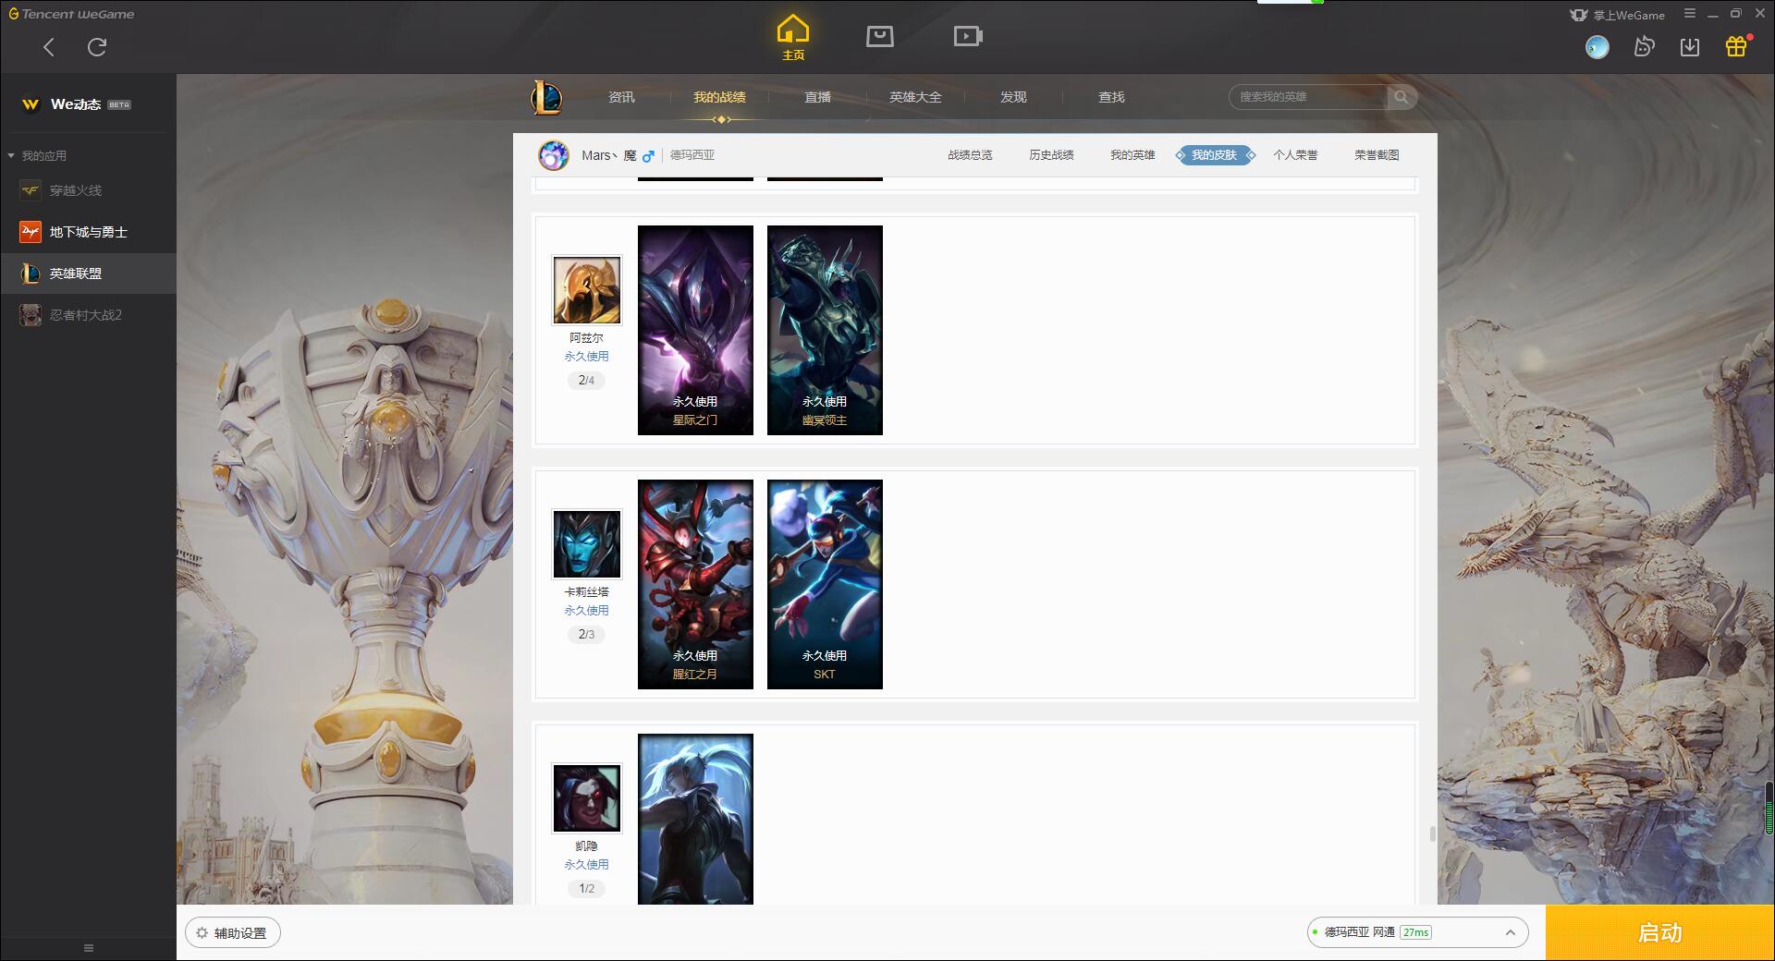
Task: Open the video live icon in top bar
Action: (967, 36)
